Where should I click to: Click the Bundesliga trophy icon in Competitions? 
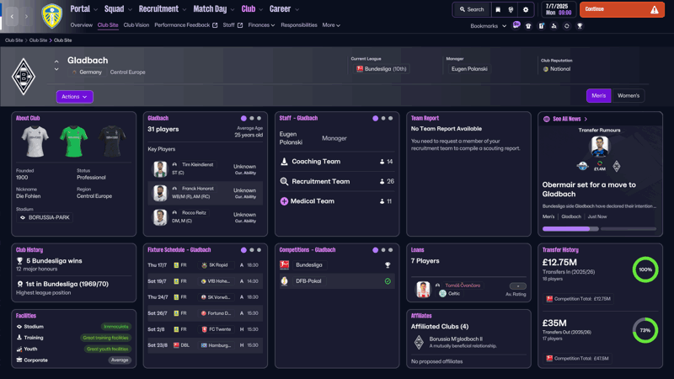pyautogui.click(x=388, y=265)
